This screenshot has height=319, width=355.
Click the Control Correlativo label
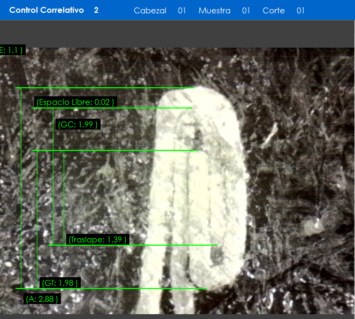47,11
